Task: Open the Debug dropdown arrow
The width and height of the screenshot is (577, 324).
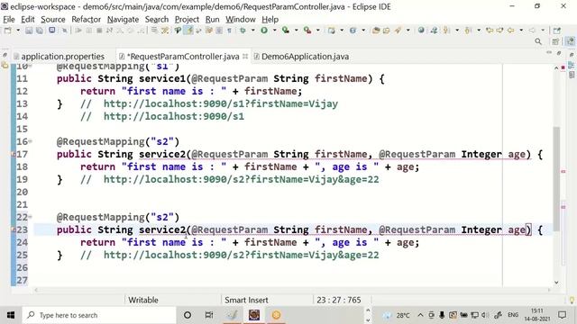Action: point(253,31)
